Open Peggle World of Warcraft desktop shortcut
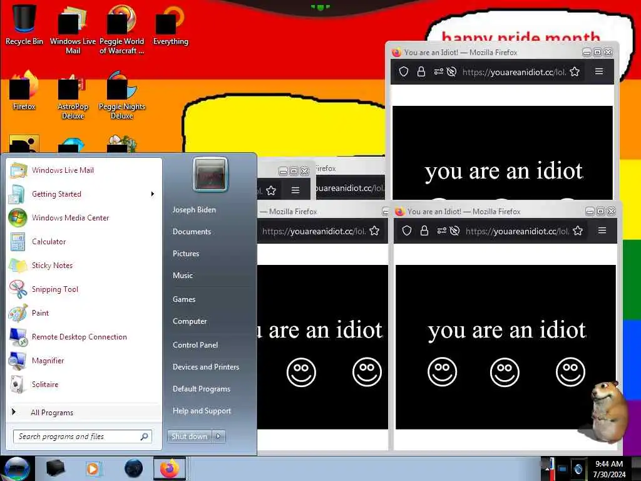Screen dimensions: 641x481 [121, 29]
